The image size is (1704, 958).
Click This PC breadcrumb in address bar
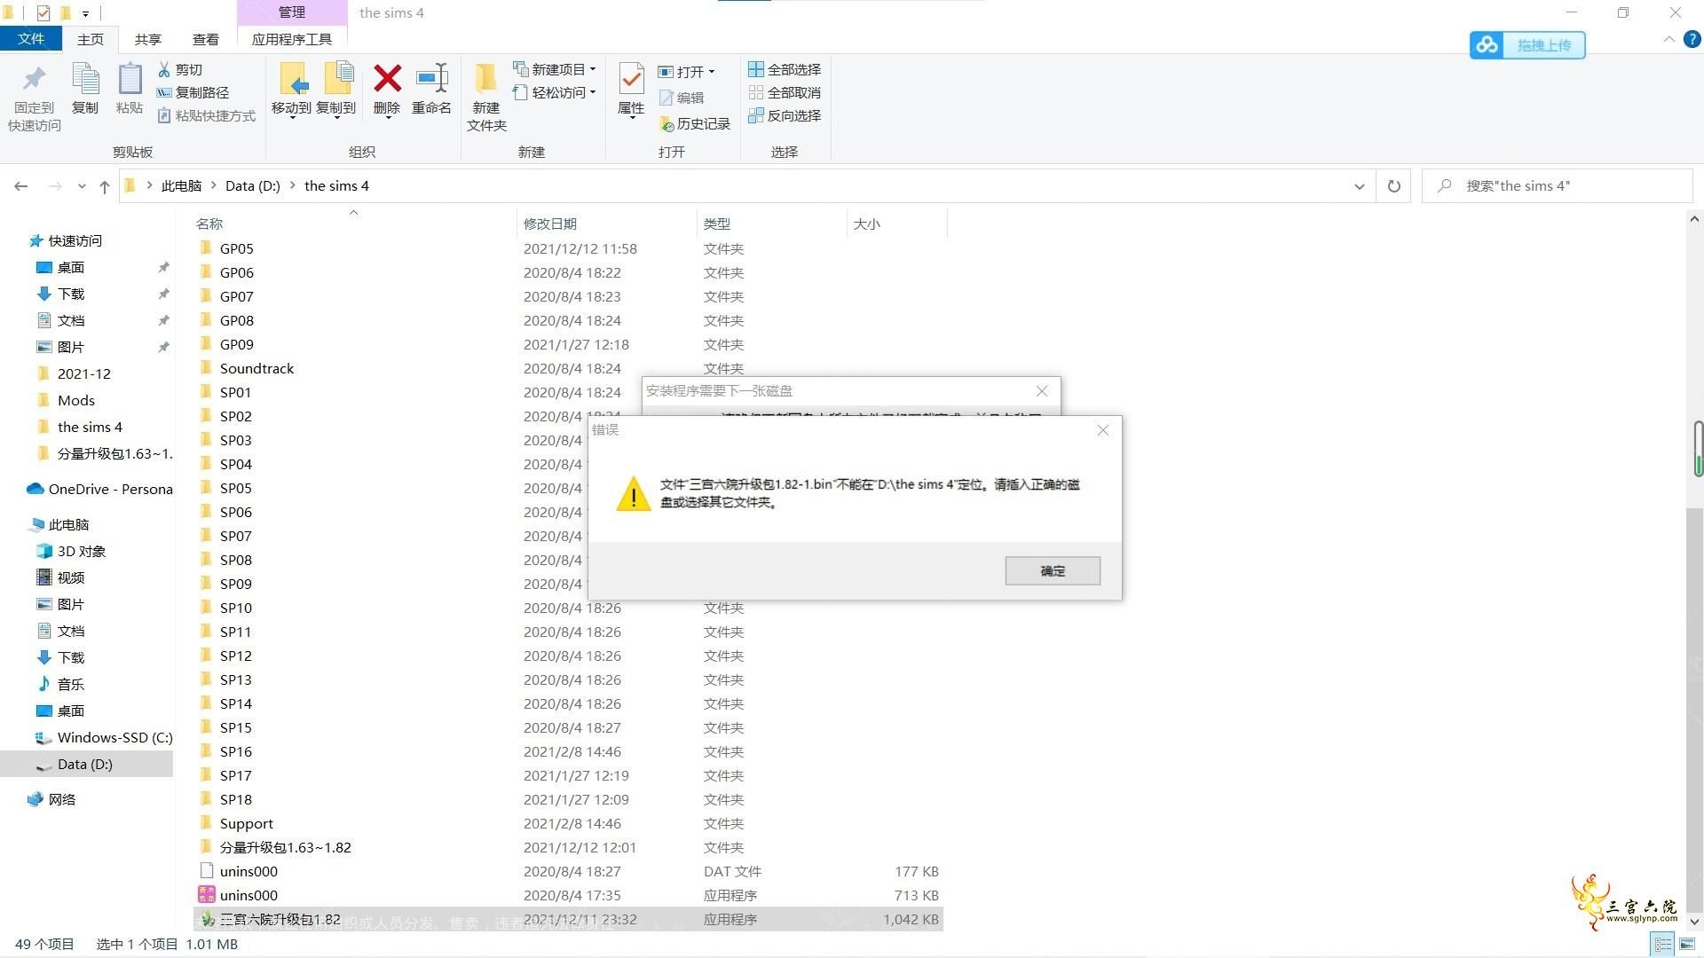pos(181,186)
